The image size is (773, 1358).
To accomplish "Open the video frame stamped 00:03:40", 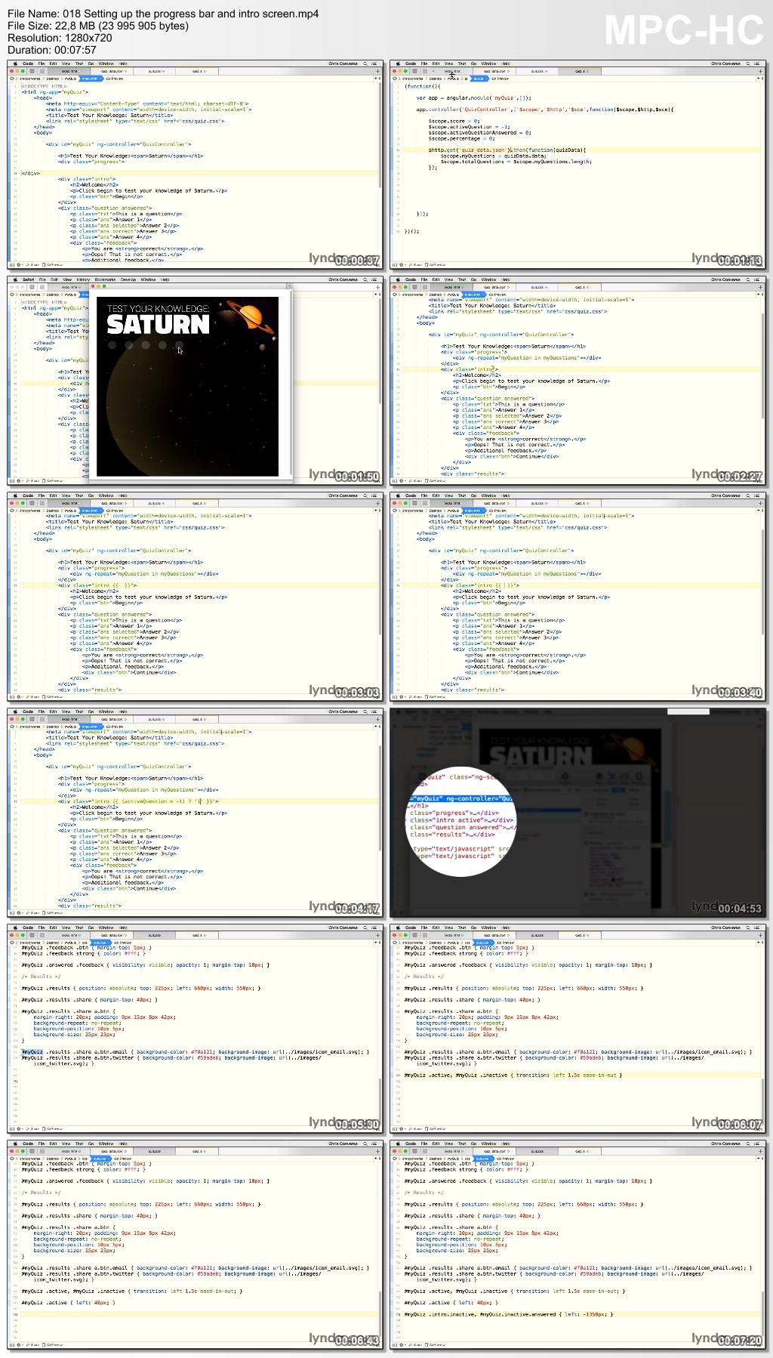I will pyautogui.click(x=578, y=596).
